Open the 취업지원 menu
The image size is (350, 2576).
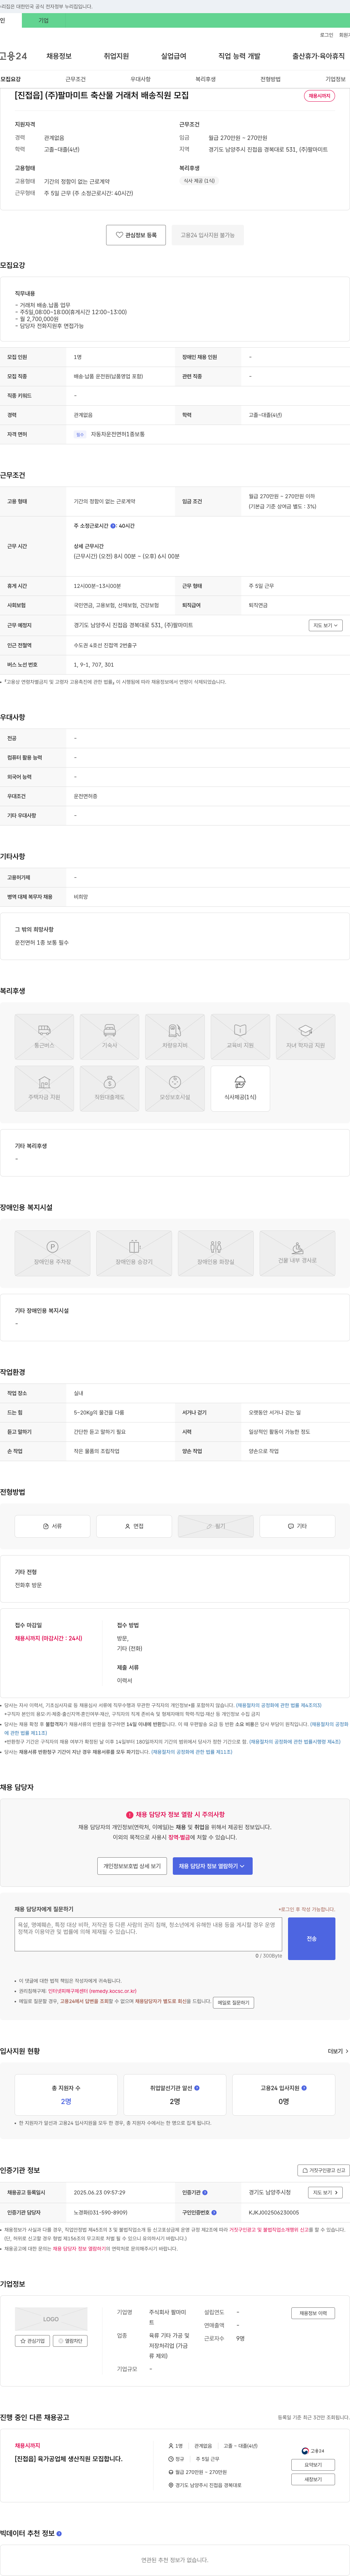116,57
